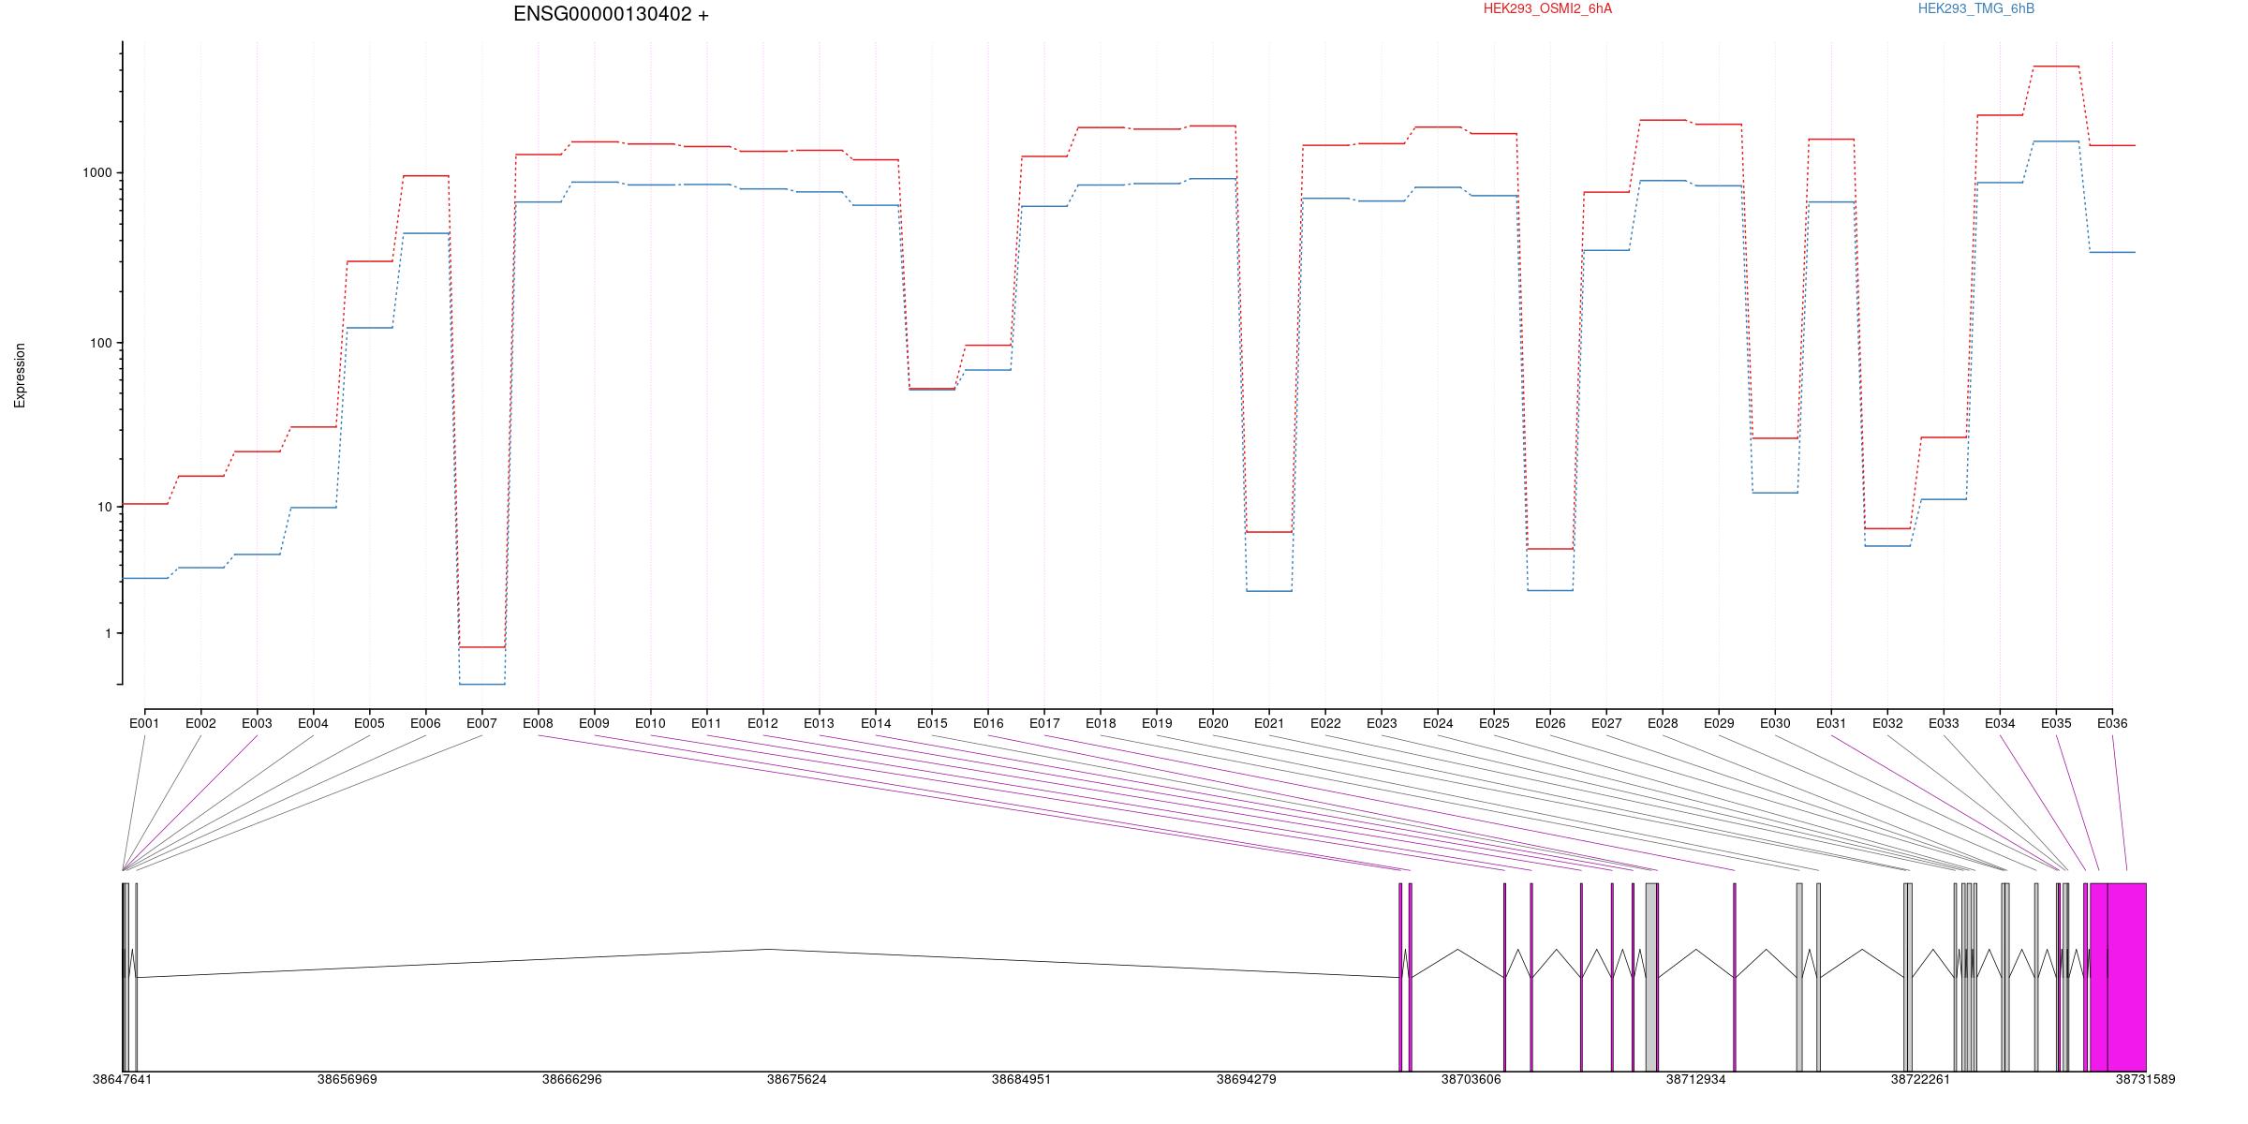Click the exon label E024
The width and height of the screenshot is (2248, 1124).
1438,723
